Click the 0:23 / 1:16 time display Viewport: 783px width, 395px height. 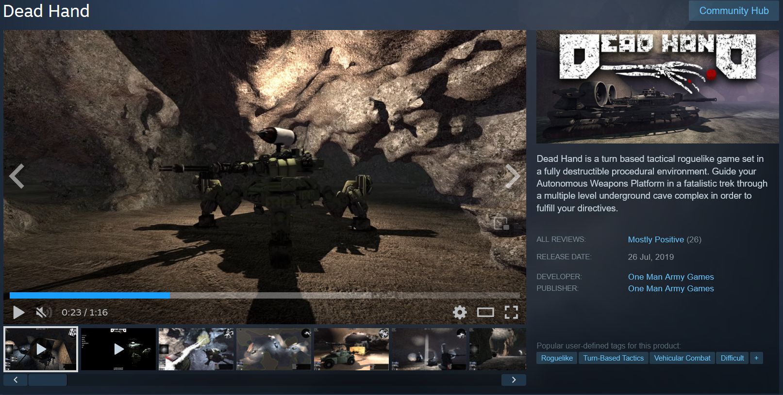(84, 313)
